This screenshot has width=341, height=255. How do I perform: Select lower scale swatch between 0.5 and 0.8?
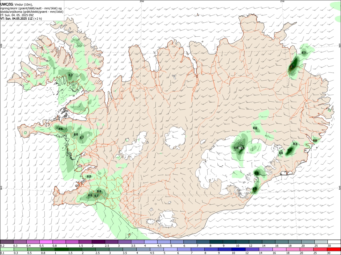(34, 249)
